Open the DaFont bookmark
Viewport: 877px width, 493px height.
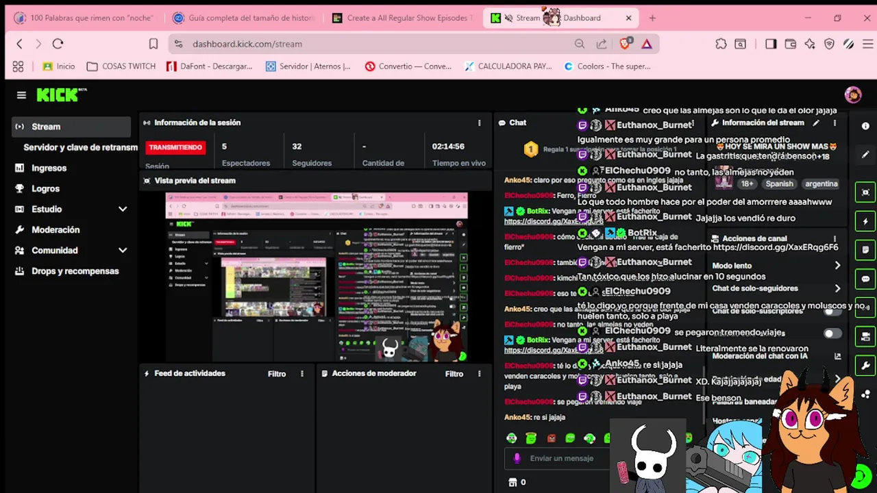(209, 66)
